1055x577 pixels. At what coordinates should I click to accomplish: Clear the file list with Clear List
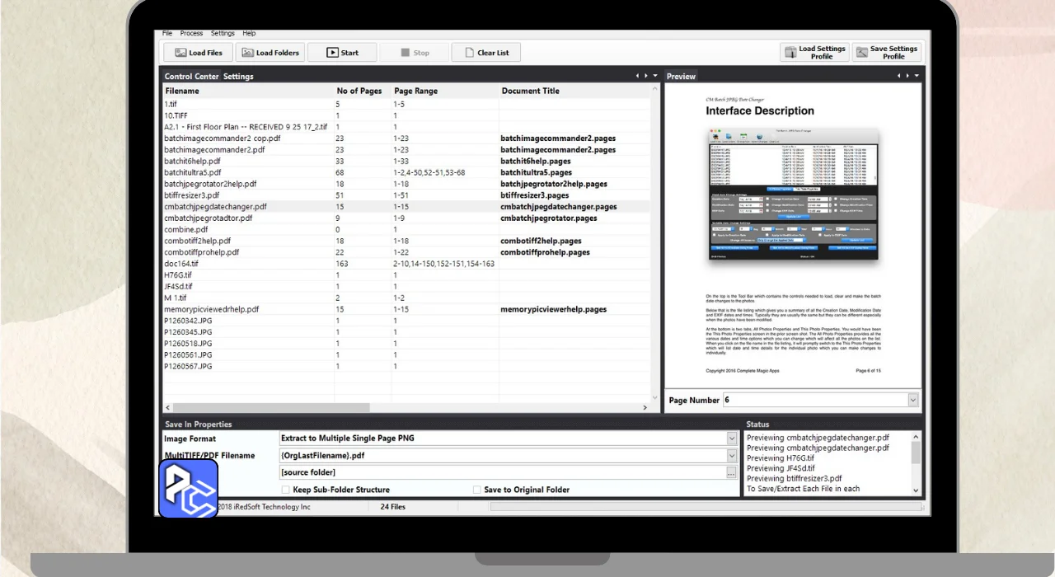tap(486, 53)
